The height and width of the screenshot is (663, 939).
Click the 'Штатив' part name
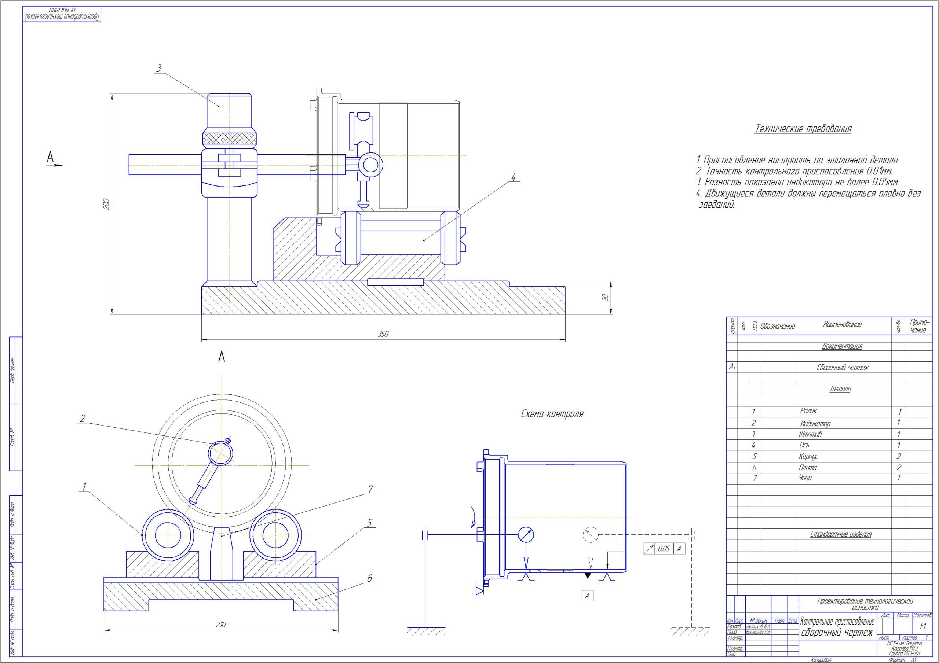pos(810,434)
